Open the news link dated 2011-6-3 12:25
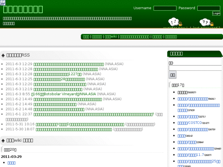The width and height of the screenshot is (223, 167). click(59, 79)
